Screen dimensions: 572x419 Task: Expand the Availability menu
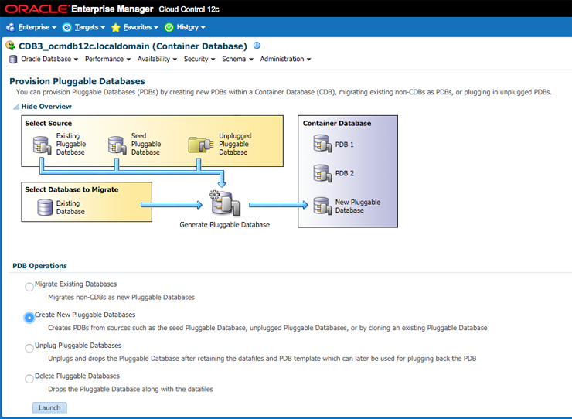(x=157, y=59)
